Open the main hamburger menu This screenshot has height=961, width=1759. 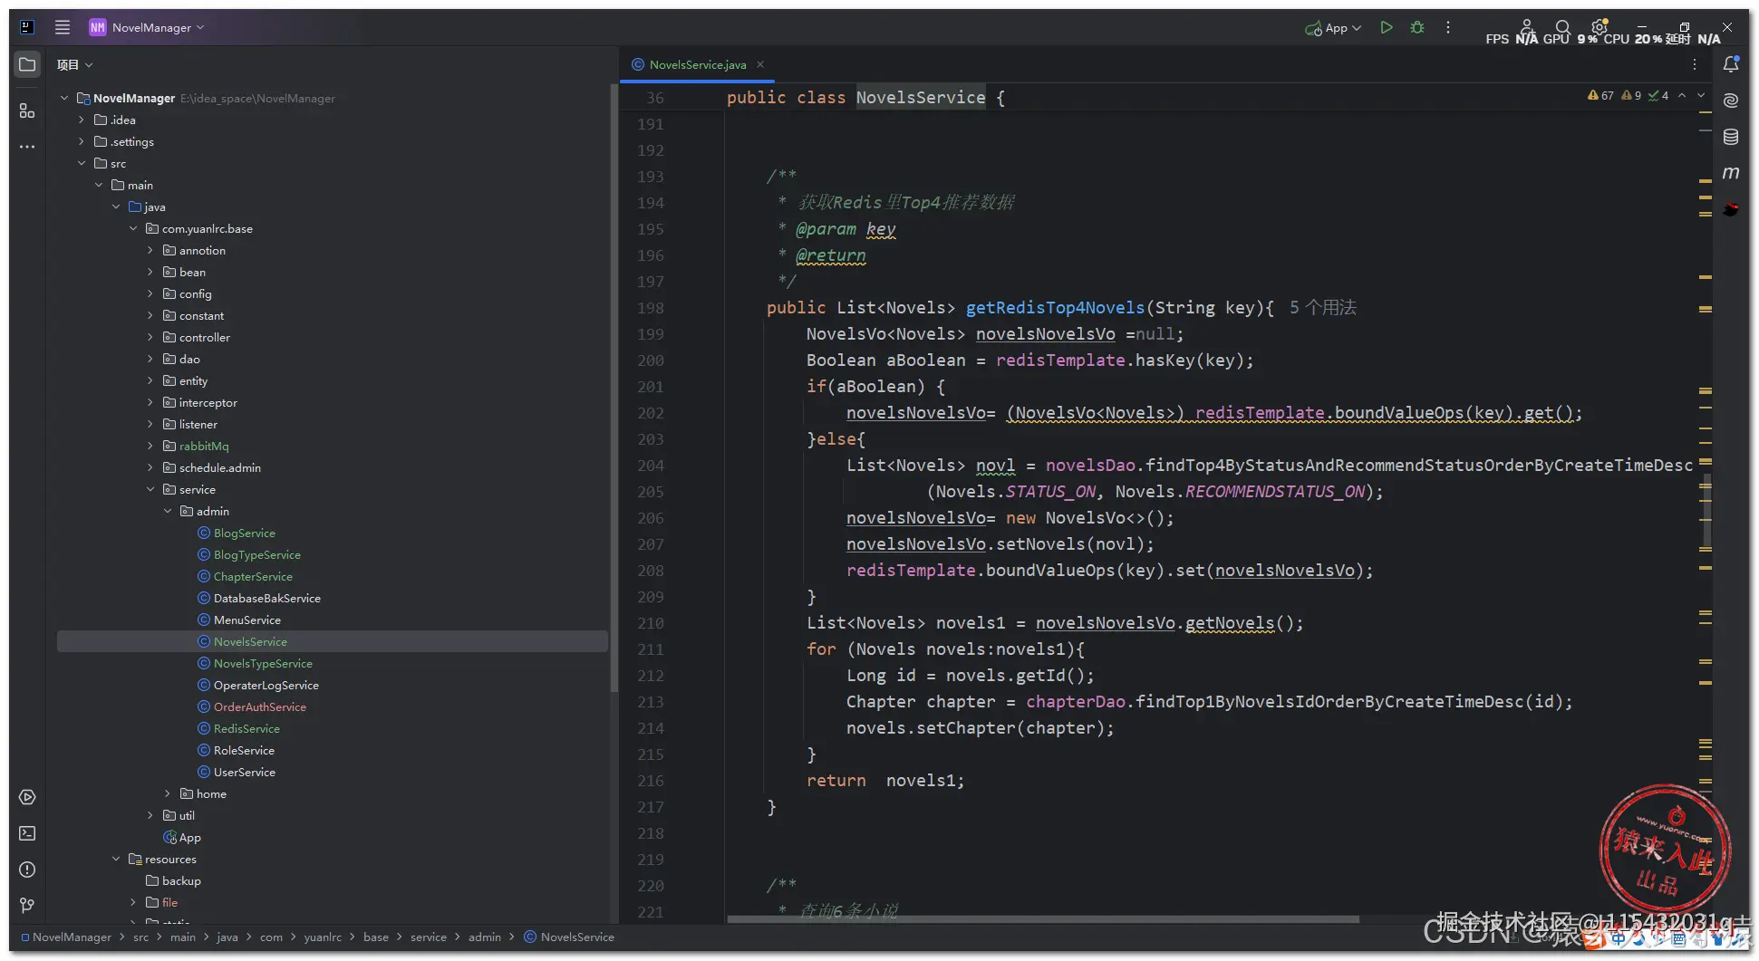click(x=63, y=27)
